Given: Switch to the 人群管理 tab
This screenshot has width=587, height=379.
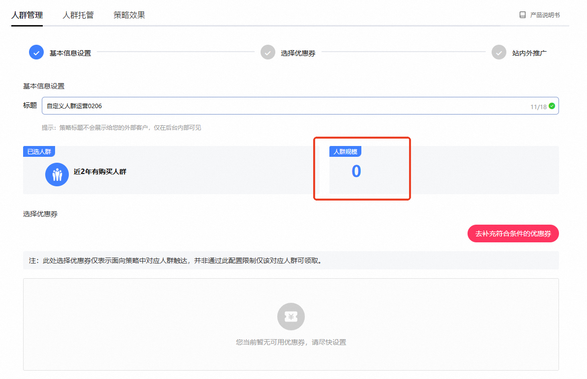Looking at the screenshot, I should pyautogui.click(x=27, y=15).
